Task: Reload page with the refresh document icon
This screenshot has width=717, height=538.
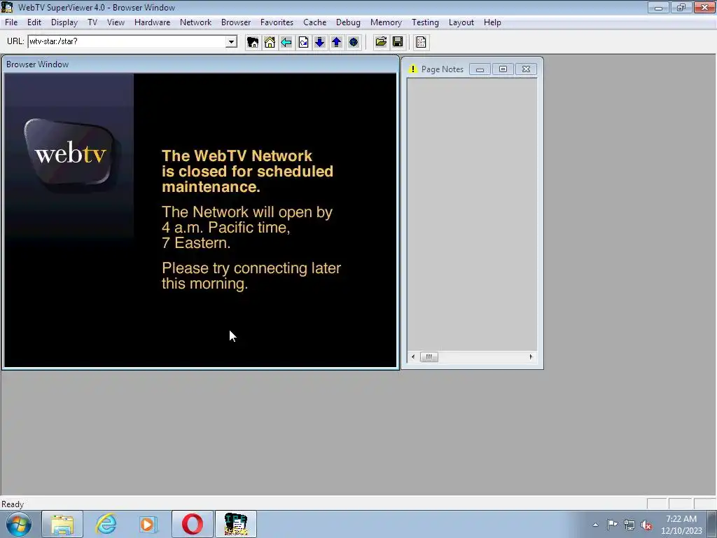Action: [303, 42]
